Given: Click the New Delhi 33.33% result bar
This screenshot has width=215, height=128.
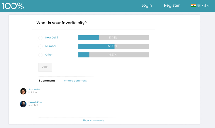Looking at the screenshot, I should [113, 38].
